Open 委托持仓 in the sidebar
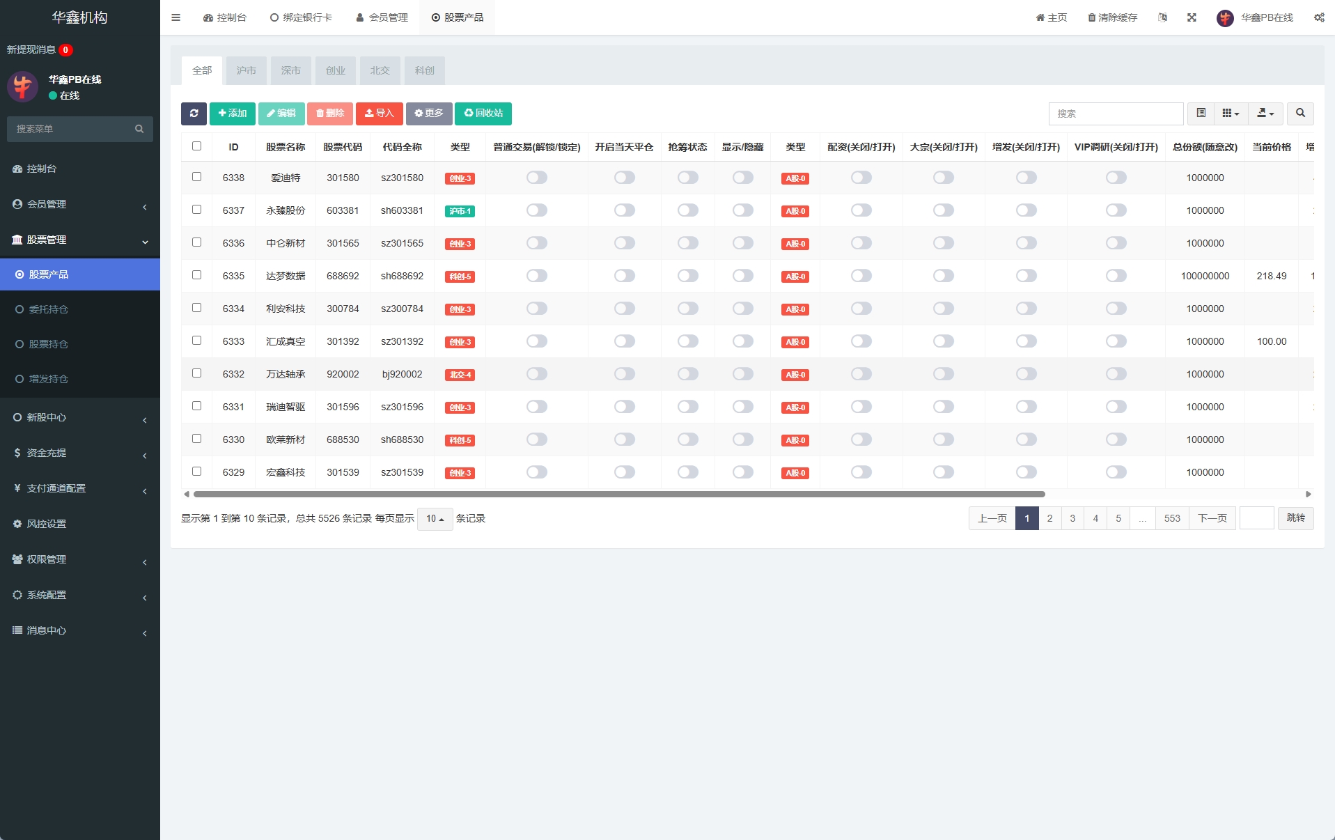Screen dimensions: 1335x840 [x=49, y=309]
